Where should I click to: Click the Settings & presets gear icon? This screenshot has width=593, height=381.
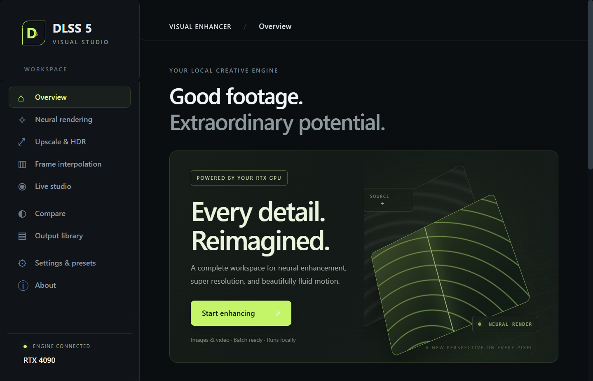point(22,263)
